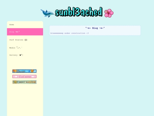Go to Surf Diaries page
This screenshot has height=116, width=154.
click(25, 40)
